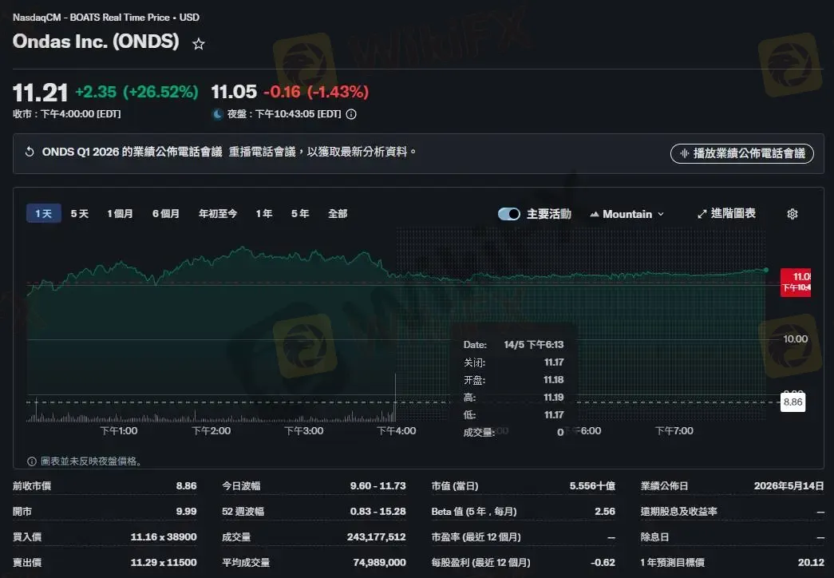Click the overnight price 11.05
Image resolution: width=834 pixels, height=578 pixels.
tap(234, 92)
